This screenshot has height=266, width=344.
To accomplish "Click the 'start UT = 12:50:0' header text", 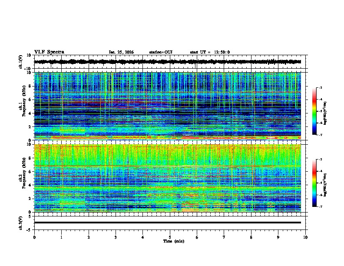I will coord(210,52).
